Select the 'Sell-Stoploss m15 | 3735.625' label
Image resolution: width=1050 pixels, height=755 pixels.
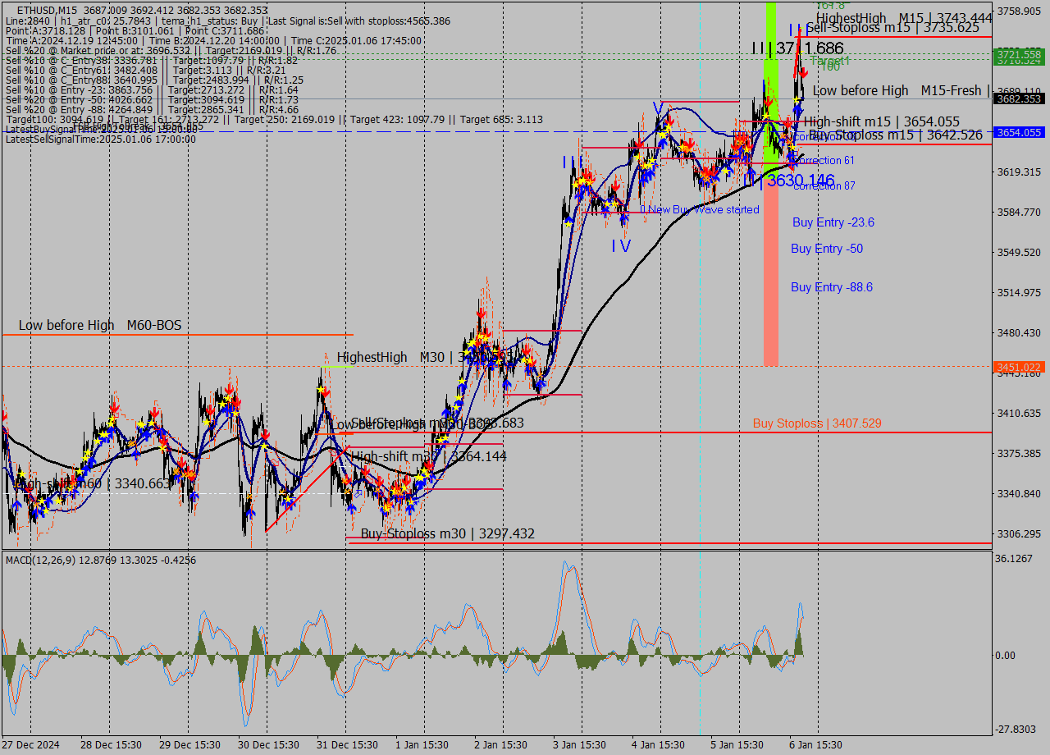click(892, 27)
